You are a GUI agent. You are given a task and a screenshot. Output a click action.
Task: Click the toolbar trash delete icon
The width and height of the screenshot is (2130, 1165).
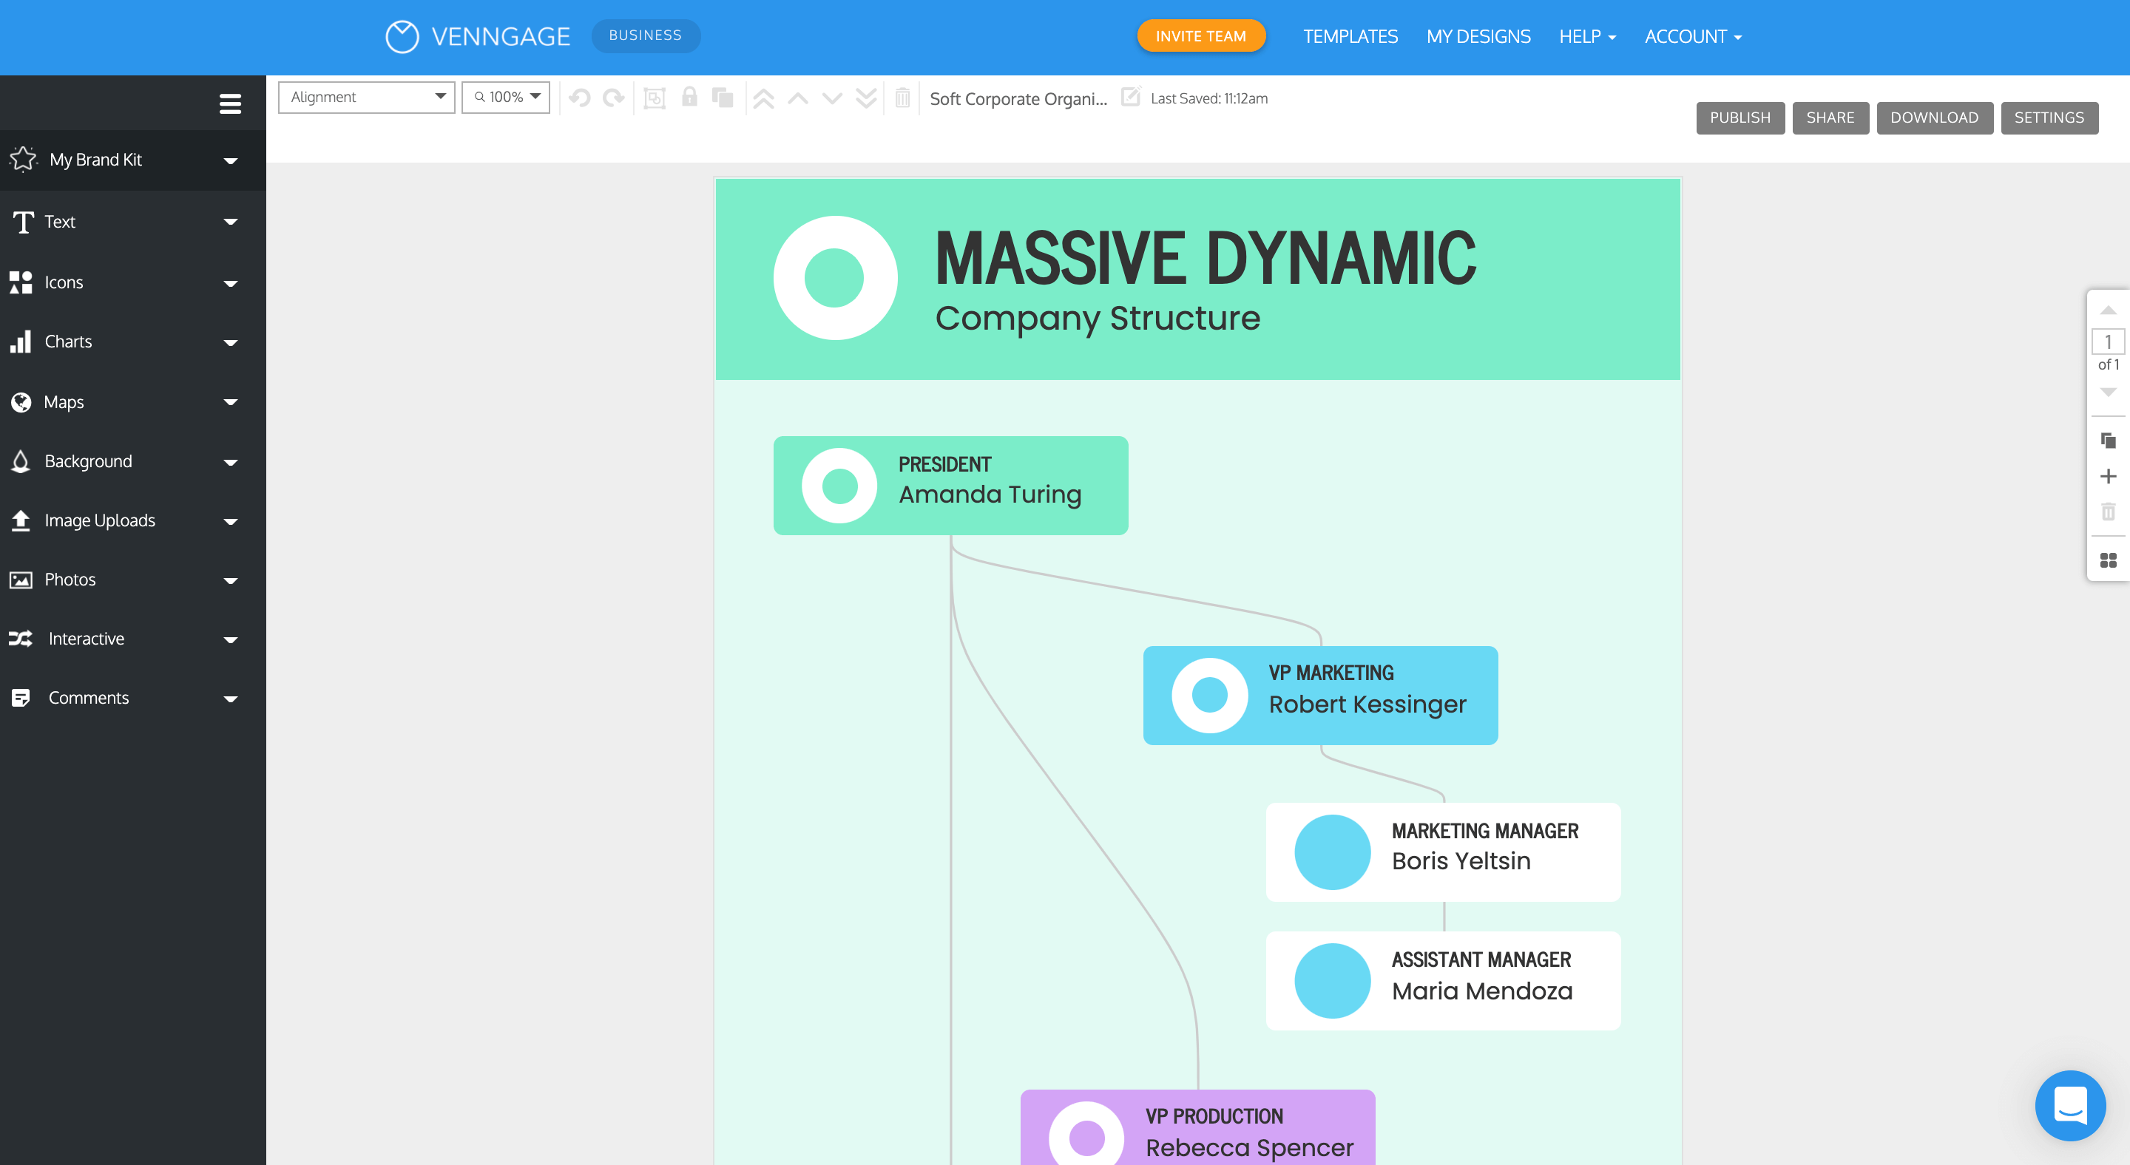[902, 98]
